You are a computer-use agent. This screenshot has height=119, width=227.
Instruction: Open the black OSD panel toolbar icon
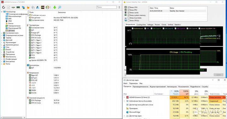[43, 7]
